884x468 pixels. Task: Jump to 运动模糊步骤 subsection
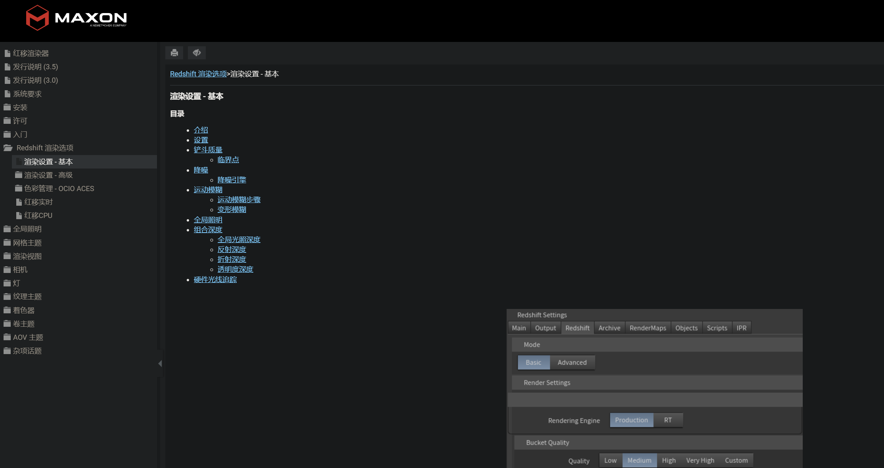coord(239,199)
